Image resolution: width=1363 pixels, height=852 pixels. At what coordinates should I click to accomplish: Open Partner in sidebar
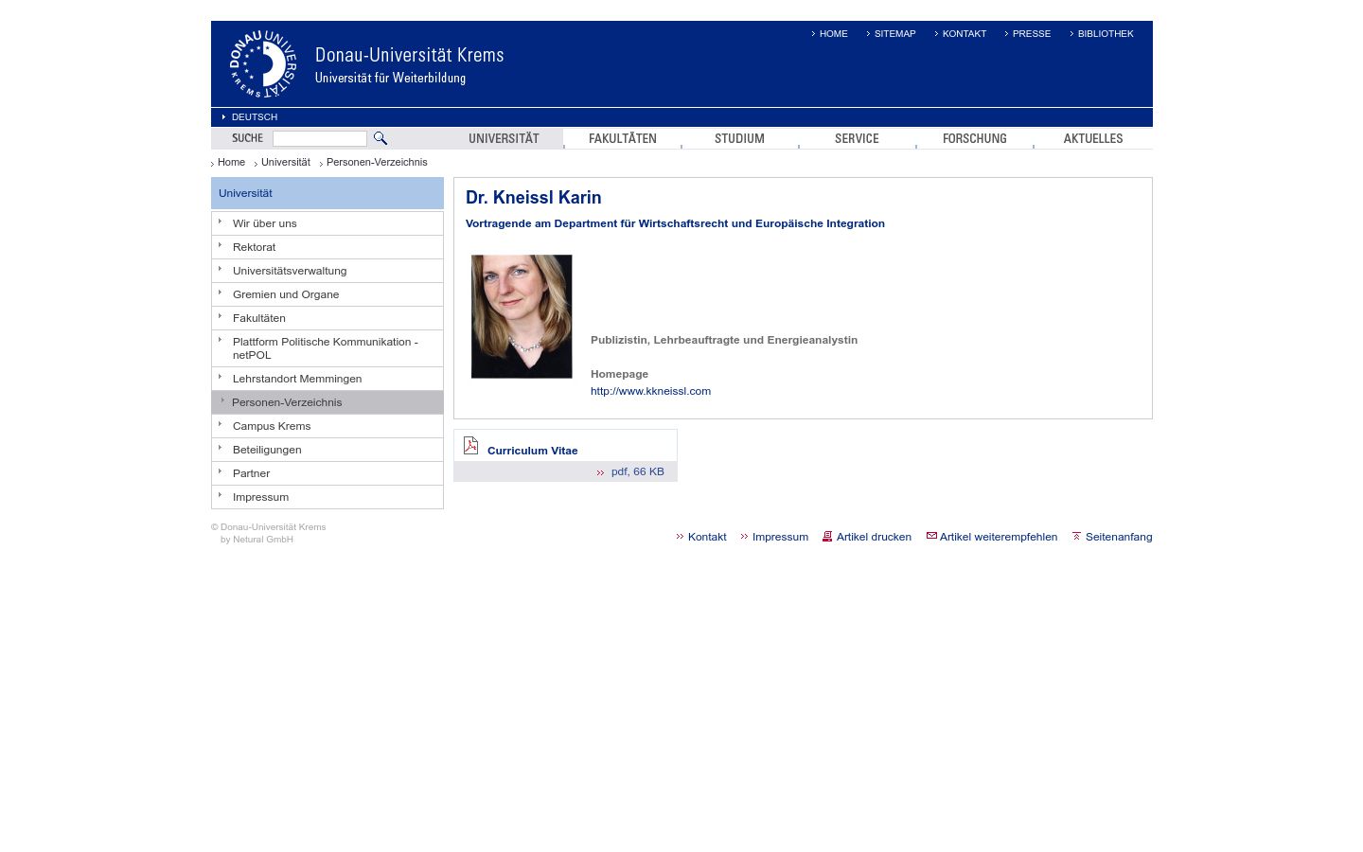point(327,473)
